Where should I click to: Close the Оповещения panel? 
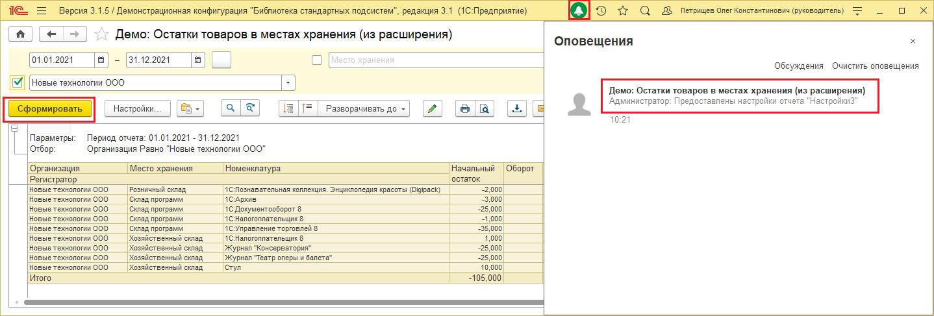coord(913,41)
